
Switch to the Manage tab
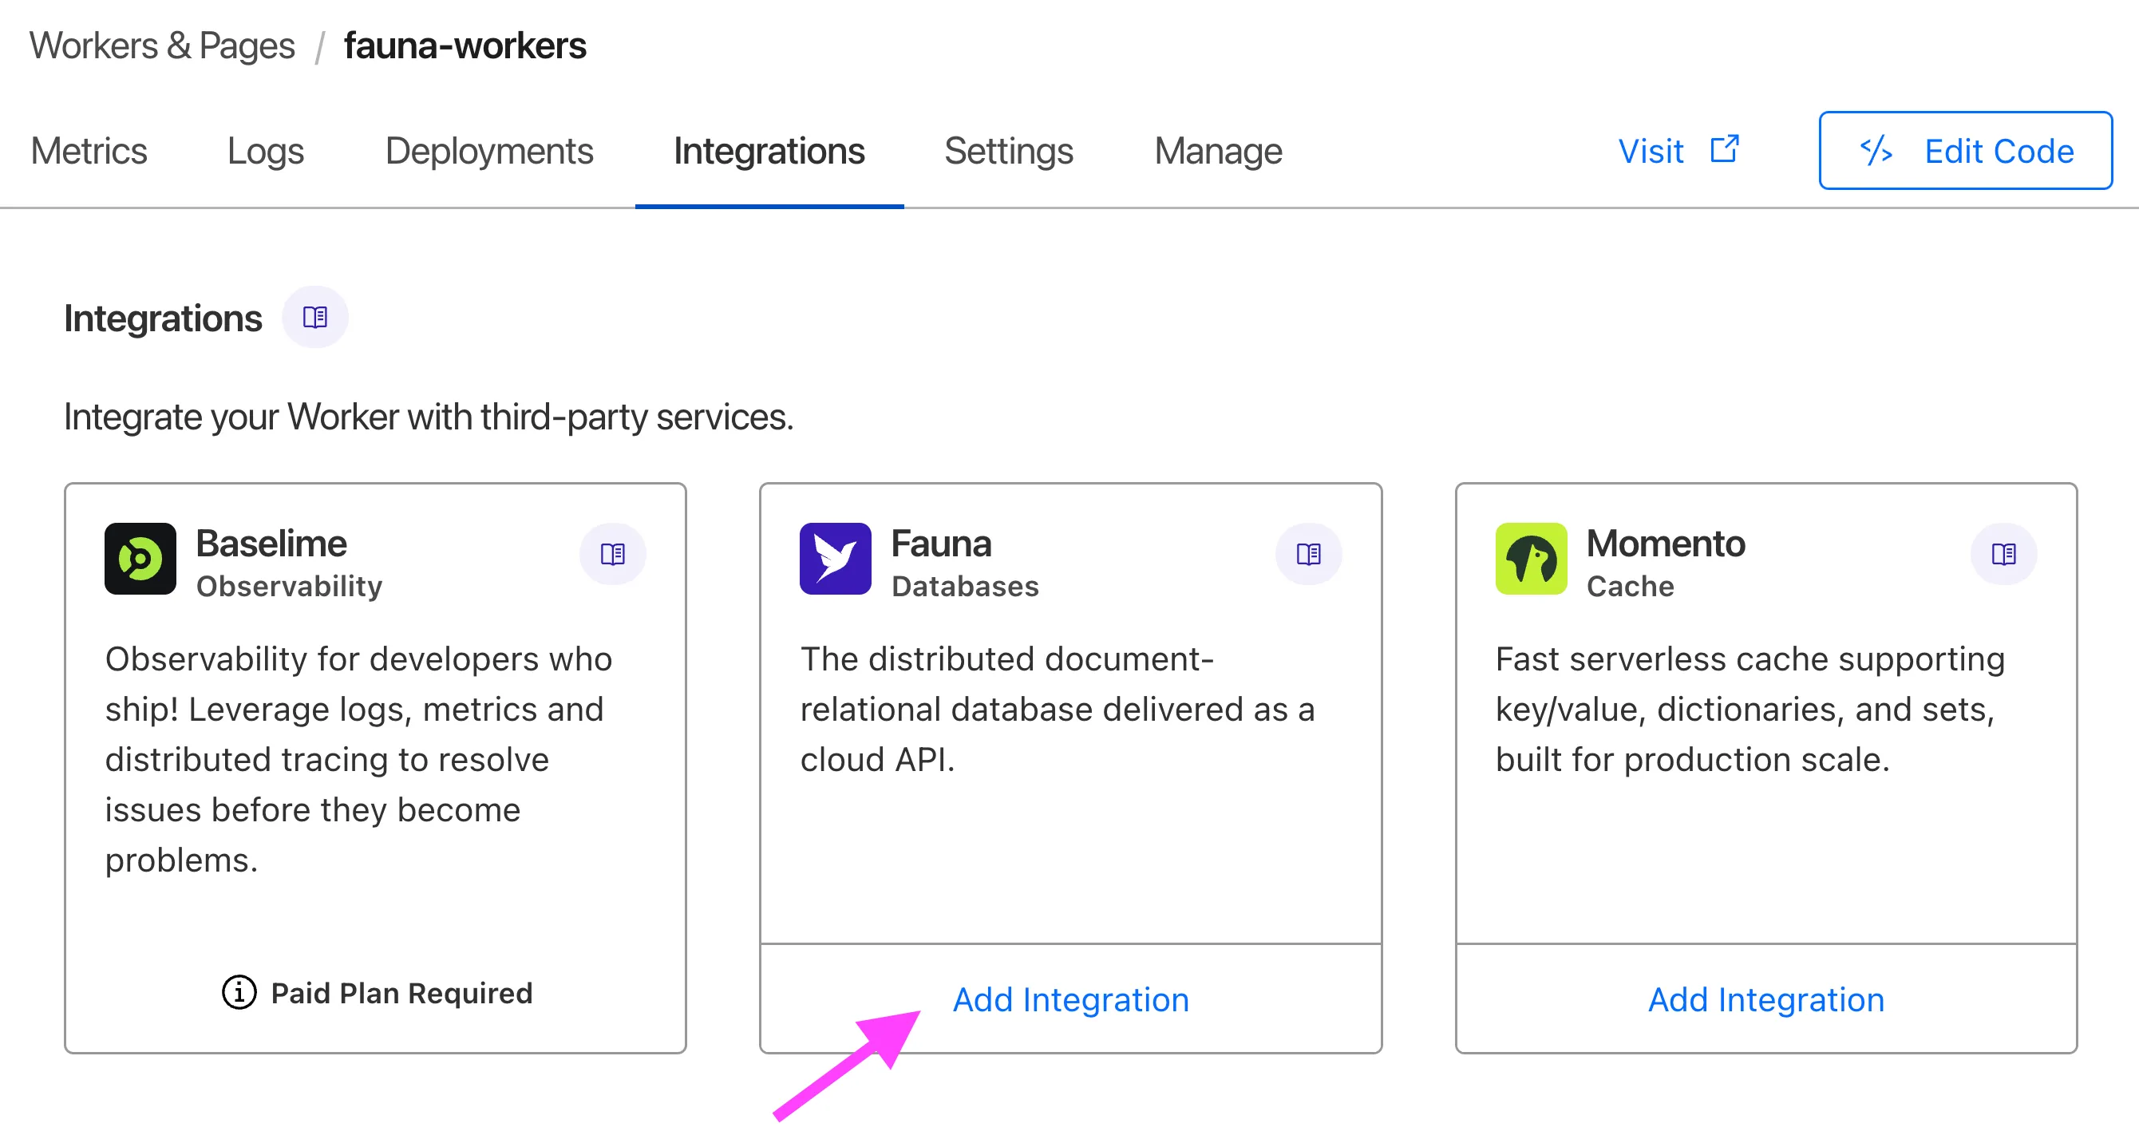coord(1216,151)
